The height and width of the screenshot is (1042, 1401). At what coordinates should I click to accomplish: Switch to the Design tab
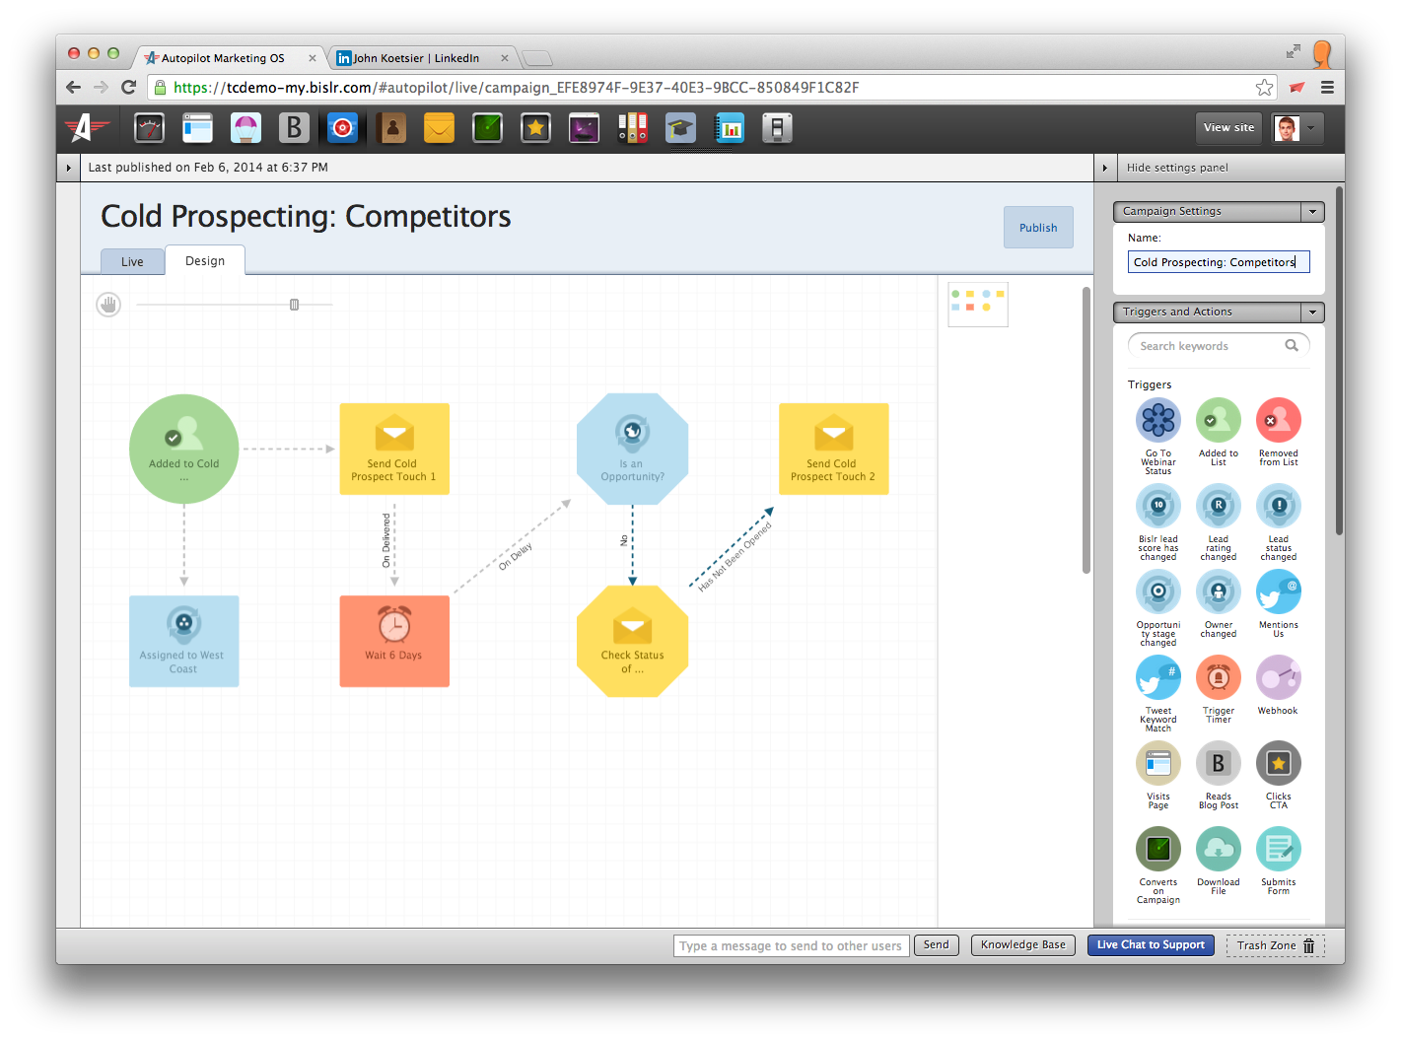tap(205, 260)
